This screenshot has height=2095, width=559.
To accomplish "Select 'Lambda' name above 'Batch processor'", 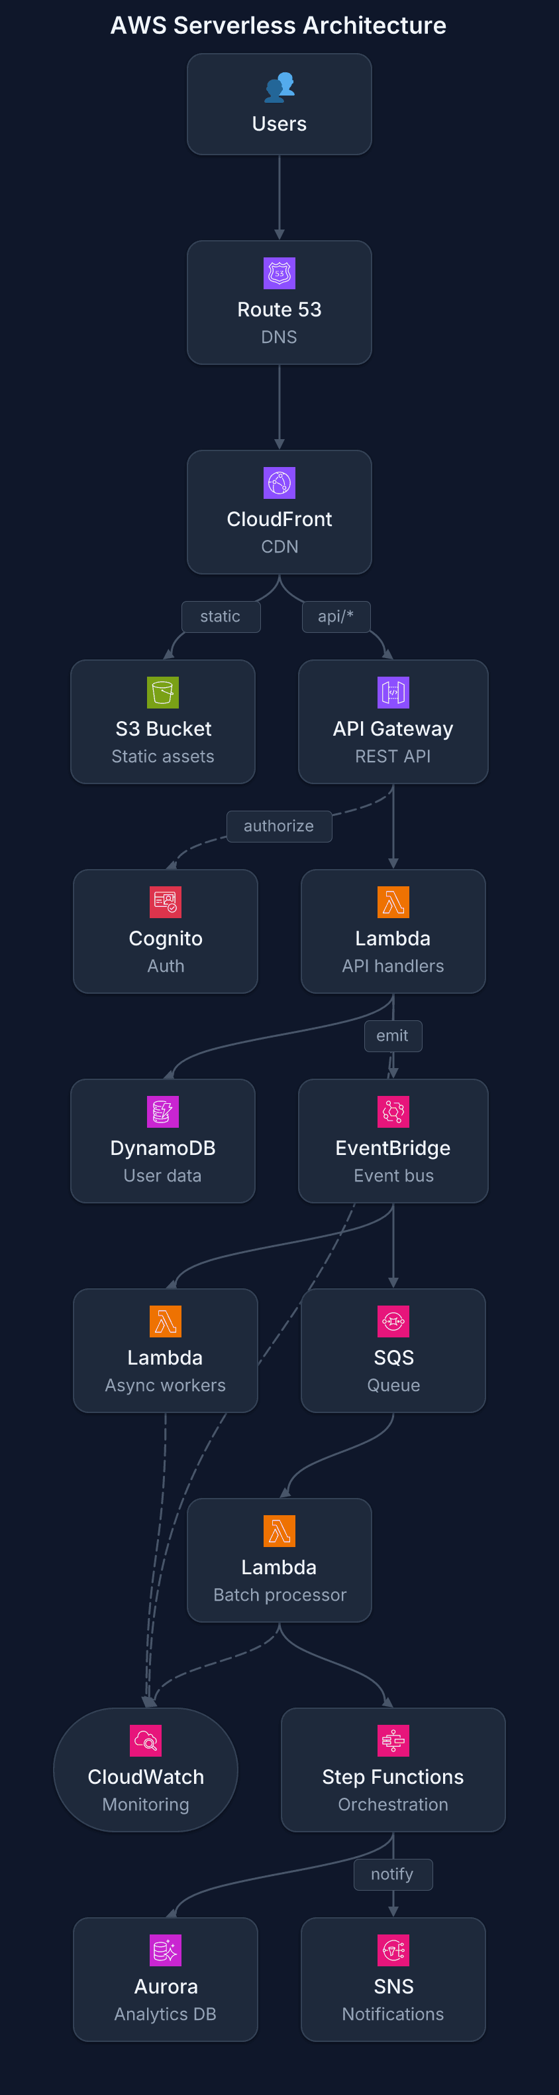I will click(279, 1568).
